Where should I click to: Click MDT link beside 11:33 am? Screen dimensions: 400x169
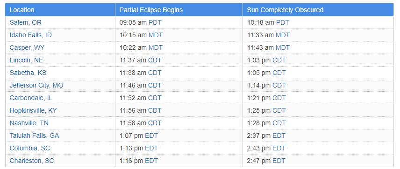pyautogui.click(x=282, y=35)
